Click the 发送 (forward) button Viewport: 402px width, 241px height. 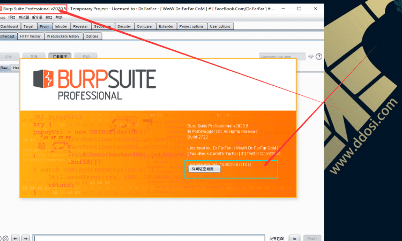coord(9,56)
